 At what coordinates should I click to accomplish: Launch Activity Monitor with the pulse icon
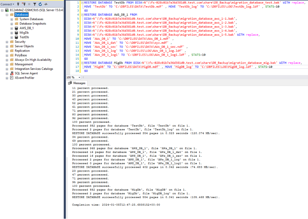click(x=46, y=4)
